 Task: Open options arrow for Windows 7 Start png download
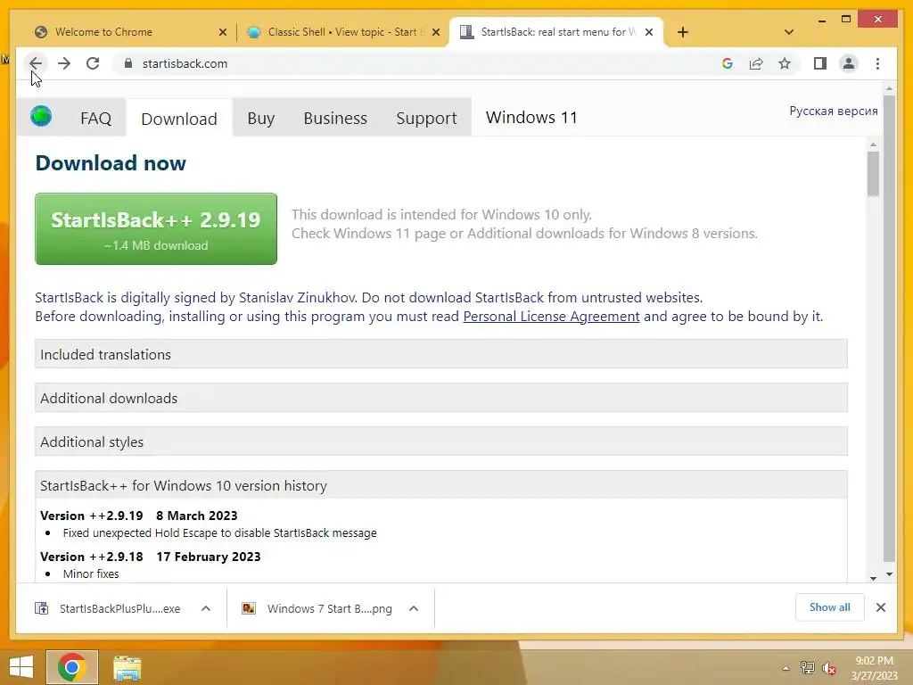(x=414, y=608)
